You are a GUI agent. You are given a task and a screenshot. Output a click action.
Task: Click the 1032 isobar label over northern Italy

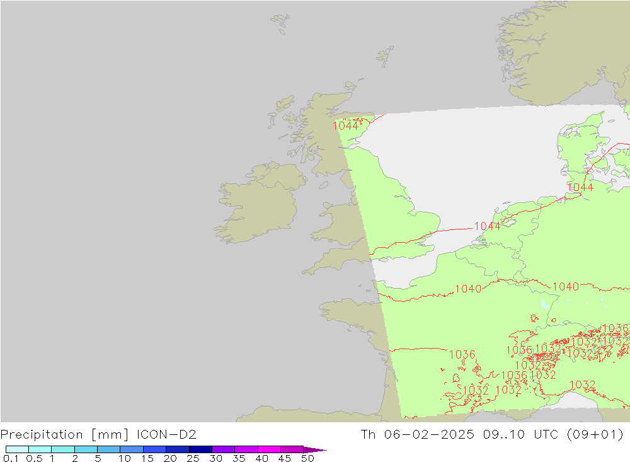click(582, 384)
